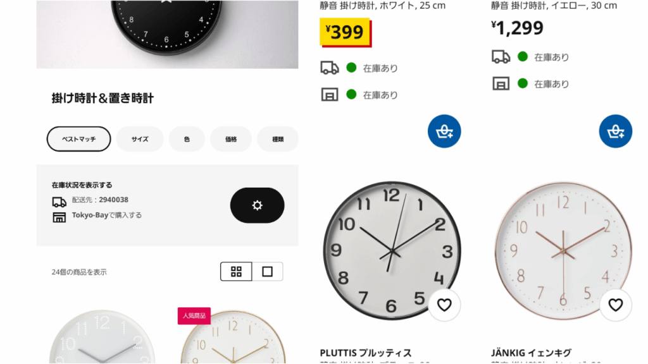Open stock display settings gear button
The width and height of the screenshot is (648, 364).
point(257,205)
